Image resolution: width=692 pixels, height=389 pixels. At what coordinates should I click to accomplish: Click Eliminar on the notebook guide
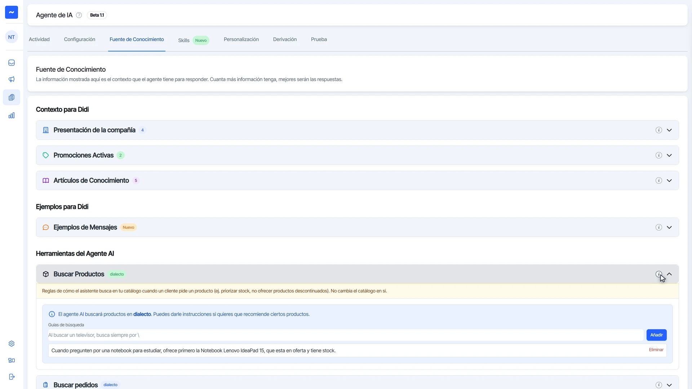point(656,350)
